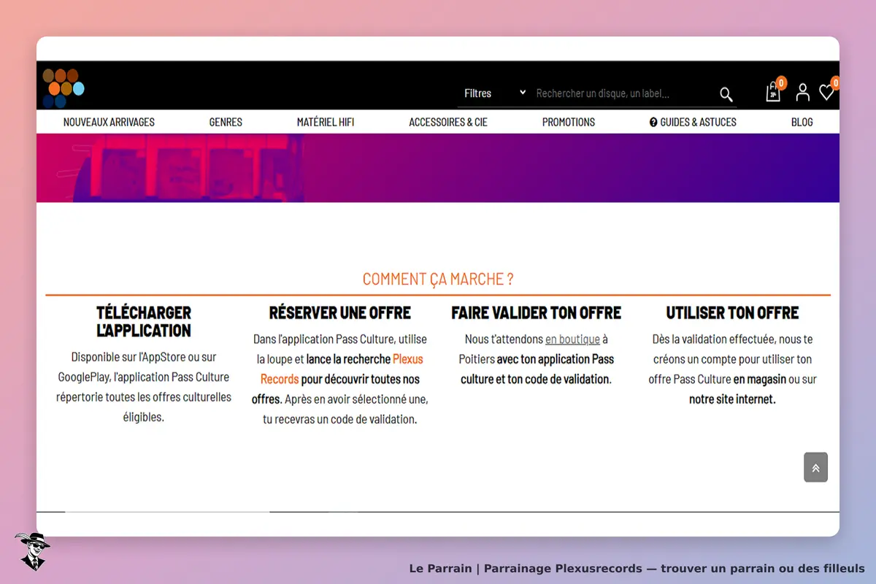
Task: Open the user account icon
Action: tap(803, 92)
